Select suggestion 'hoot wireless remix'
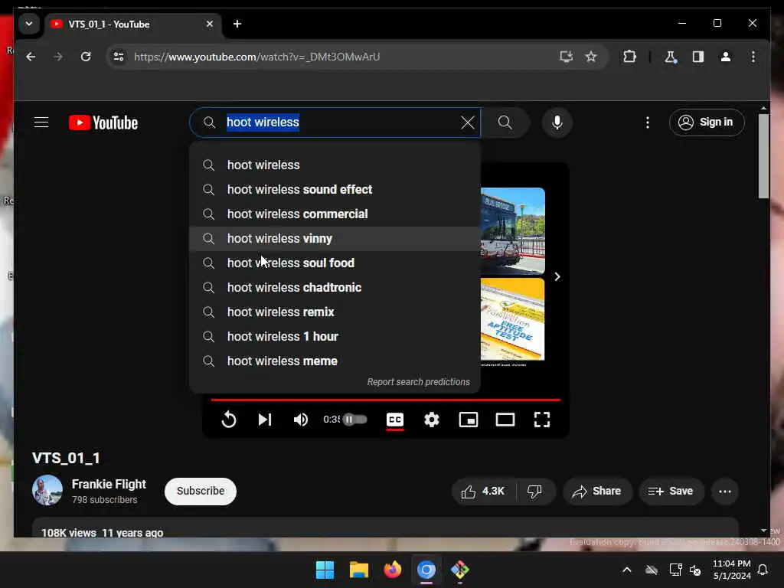The height and width of the screenshot is (588, 784). click(335, 312)
